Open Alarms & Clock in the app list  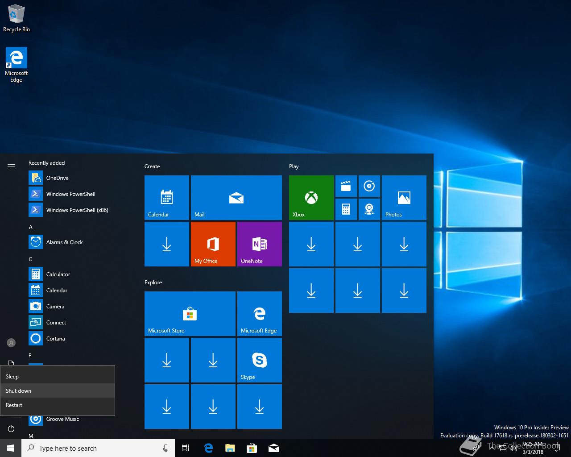point(80,242)
